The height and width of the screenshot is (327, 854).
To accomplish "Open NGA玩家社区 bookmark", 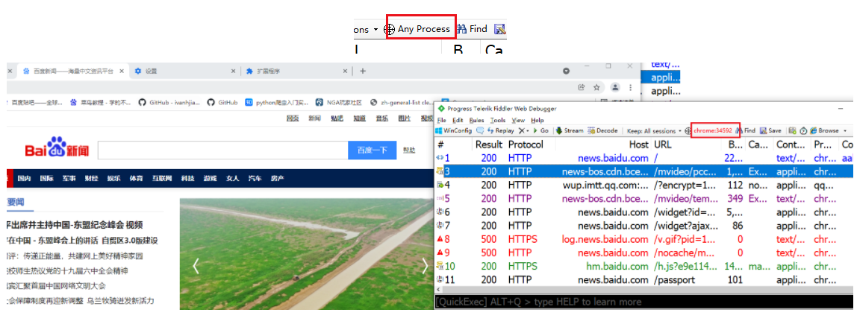I will click(338, 102).
